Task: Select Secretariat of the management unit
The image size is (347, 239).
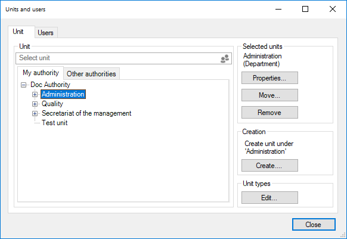Action: pos(86,113)
